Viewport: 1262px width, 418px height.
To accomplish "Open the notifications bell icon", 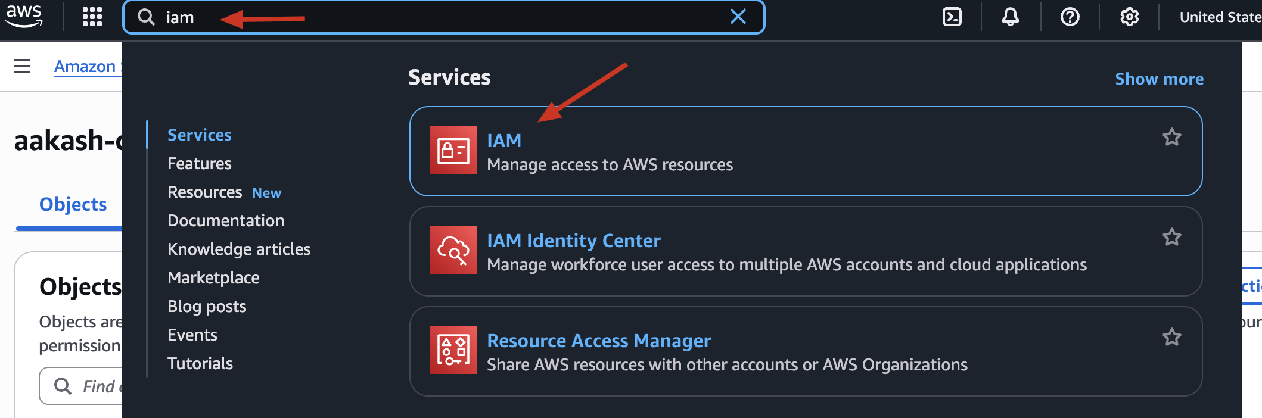I will (x=1011, y=17).
